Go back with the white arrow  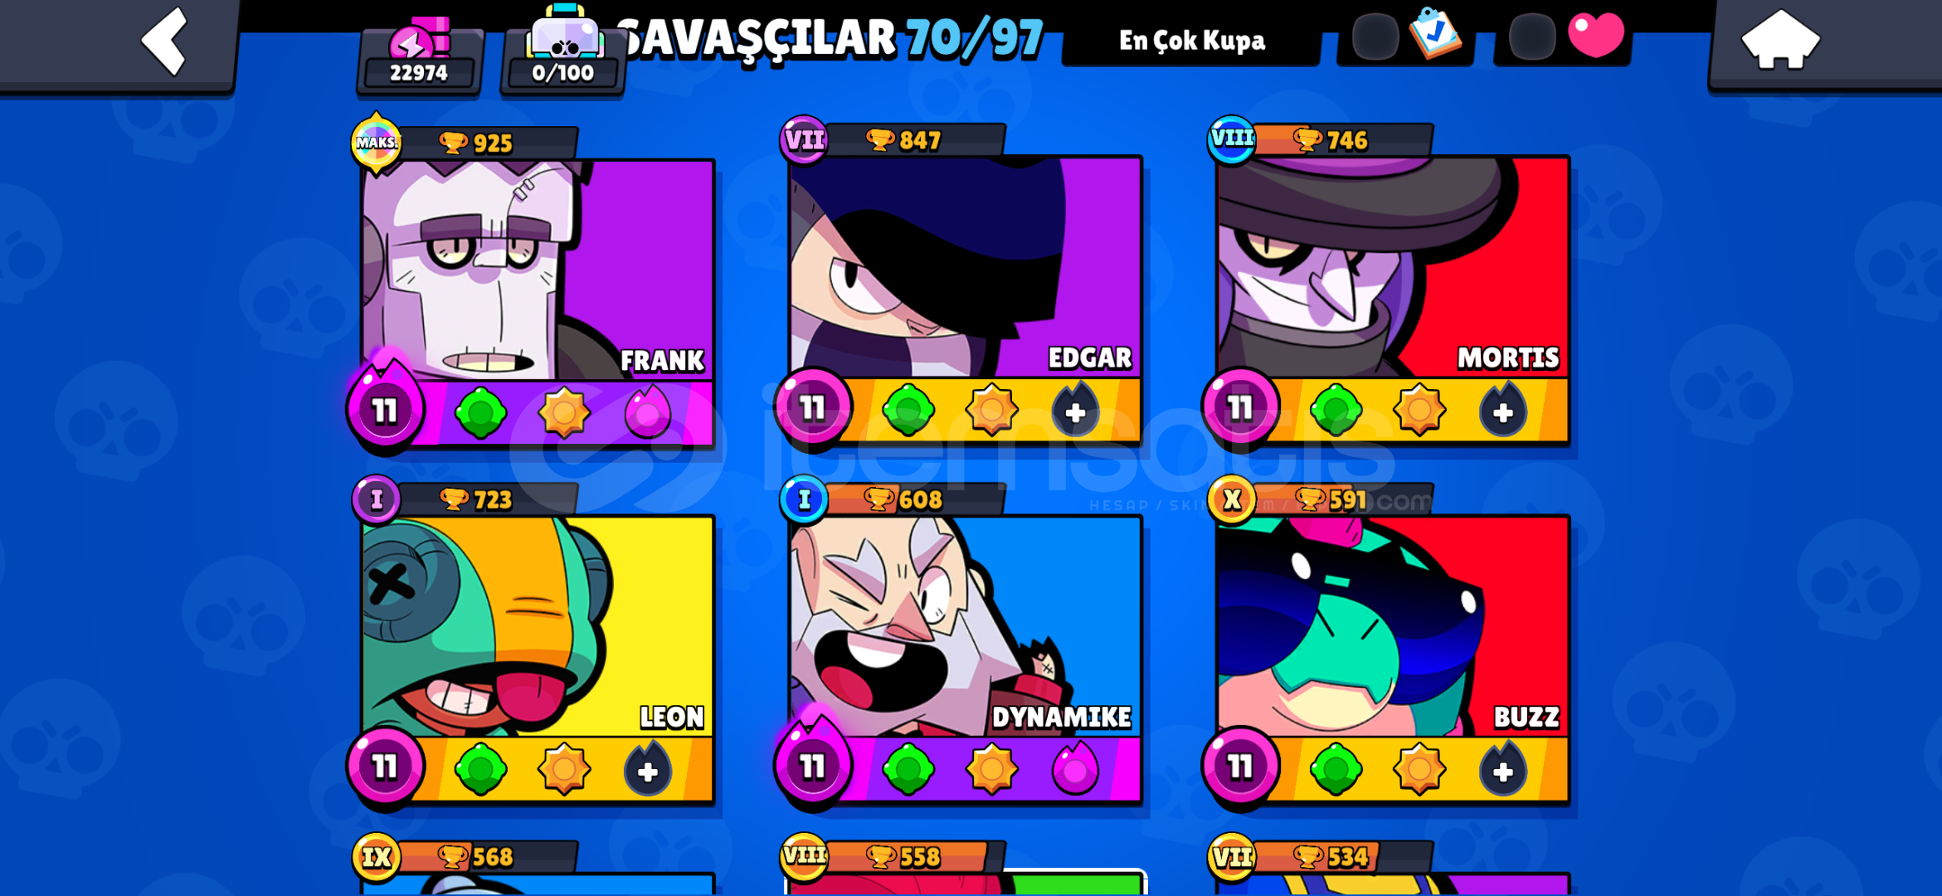164,41
